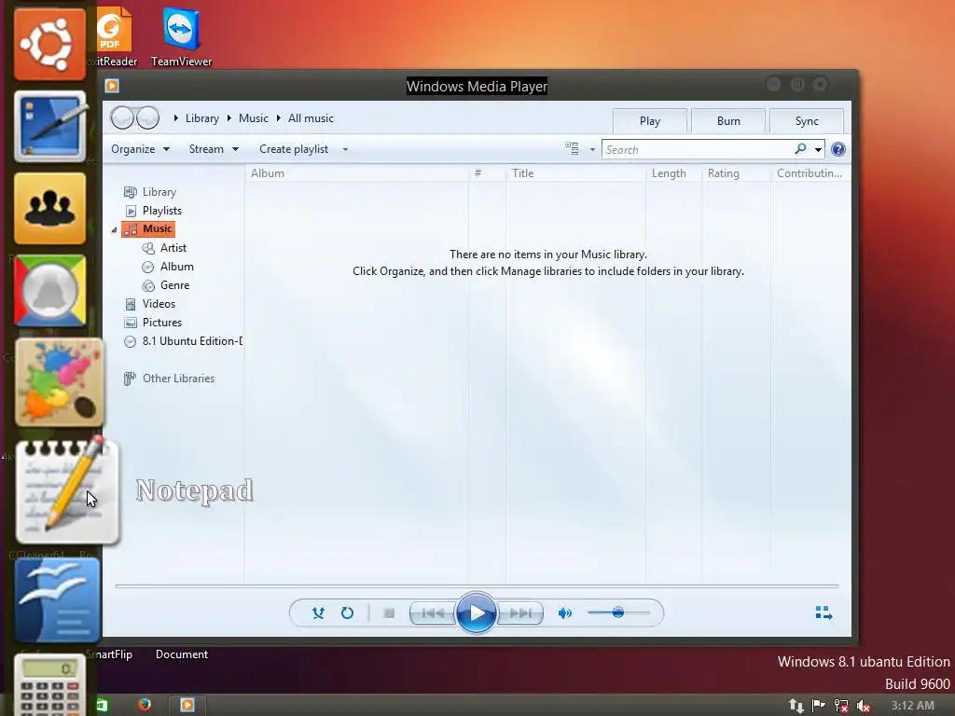
Task: Switch to Now Playing view icon
Action: click(824, 613)
